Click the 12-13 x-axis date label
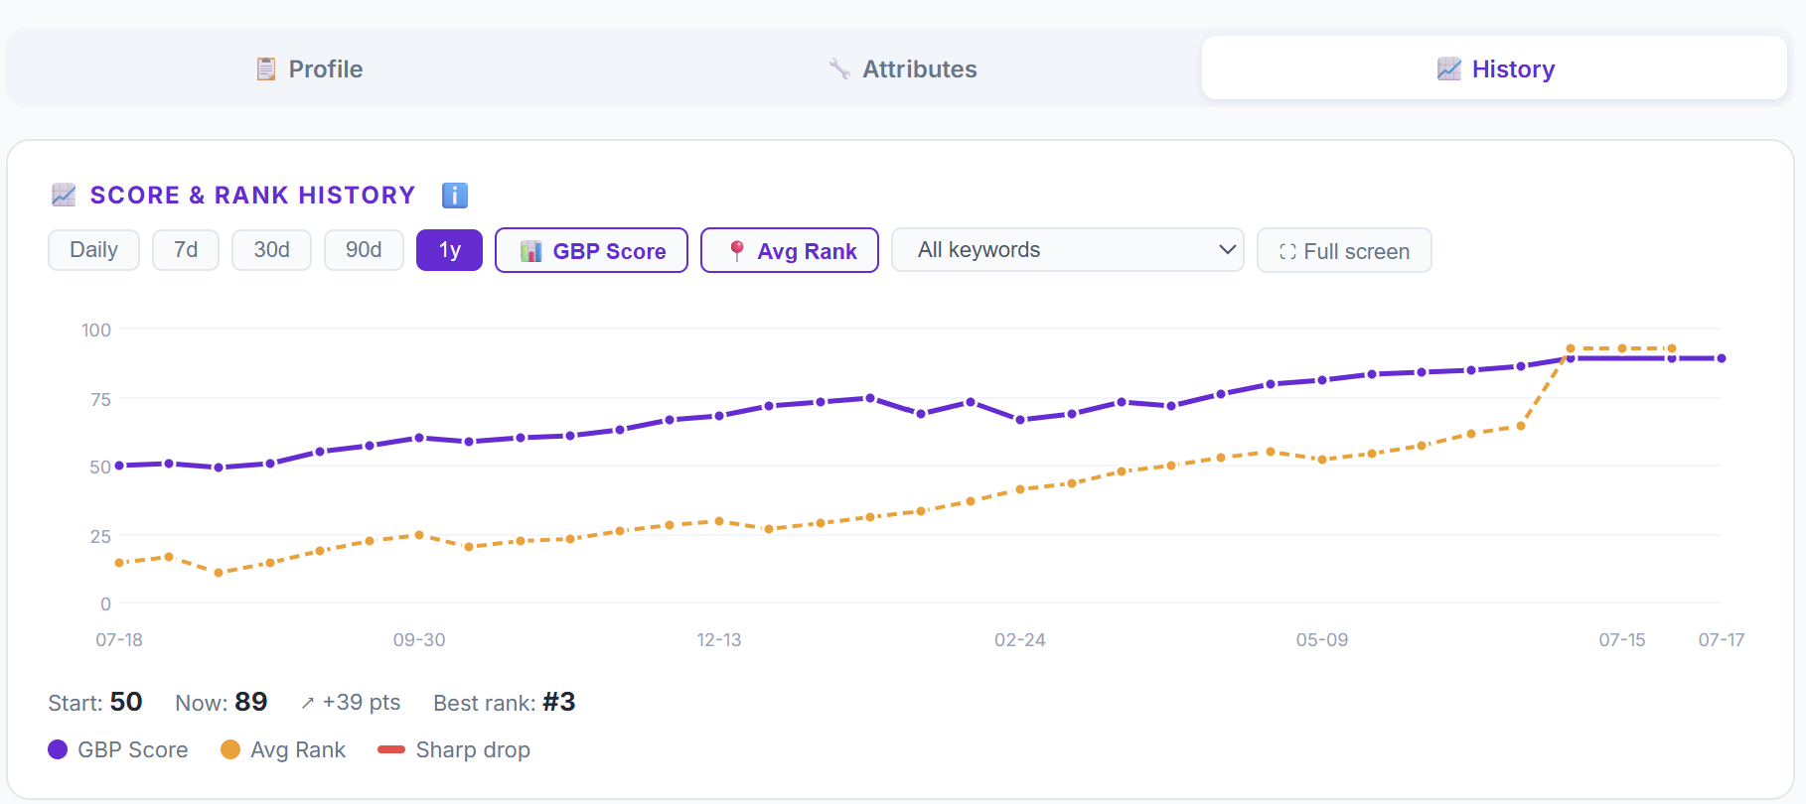 pyautogui.click(x=719, y=640)
